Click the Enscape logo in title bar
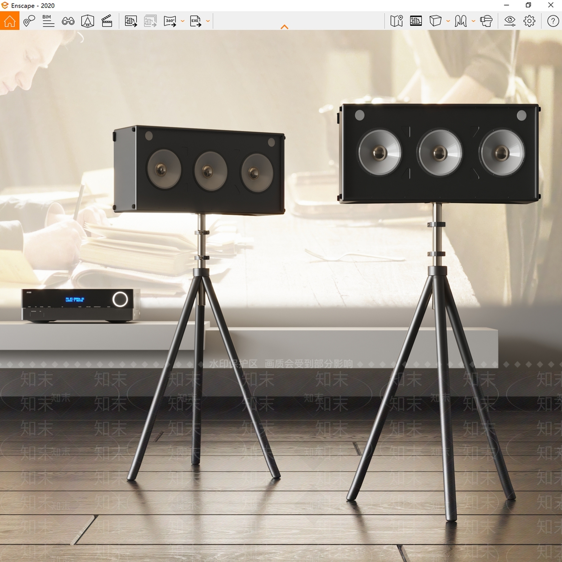Screen dimensions: 562x562 pos(5,5)
